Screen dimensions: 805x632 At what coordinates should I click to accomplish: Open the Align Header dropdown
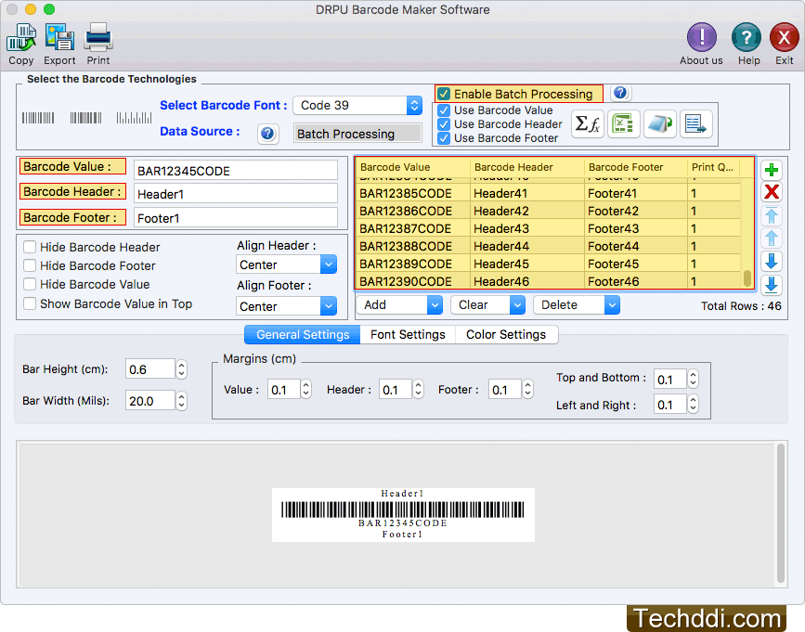(x=287, y=264)
